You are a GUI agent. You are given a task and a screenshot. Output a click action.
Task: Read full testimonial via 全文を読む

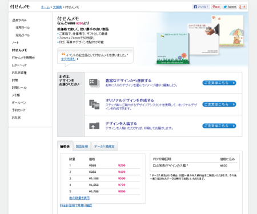68,59
